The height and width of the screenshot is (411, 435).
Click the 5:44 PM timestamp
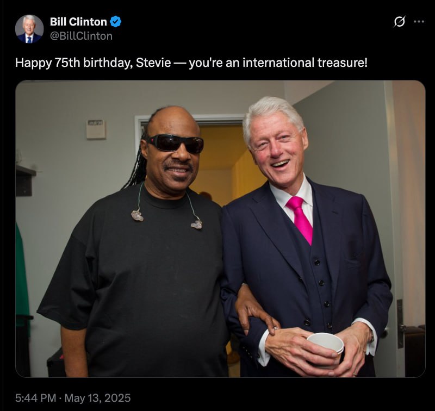[x=35, y=398]
